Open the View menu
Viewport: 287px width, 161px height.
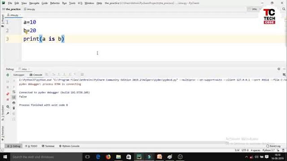pyautogui.click(x=24, y=3)
